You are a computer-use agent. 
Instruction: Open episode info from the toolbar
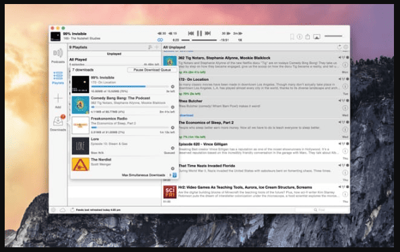click(300, 37)
